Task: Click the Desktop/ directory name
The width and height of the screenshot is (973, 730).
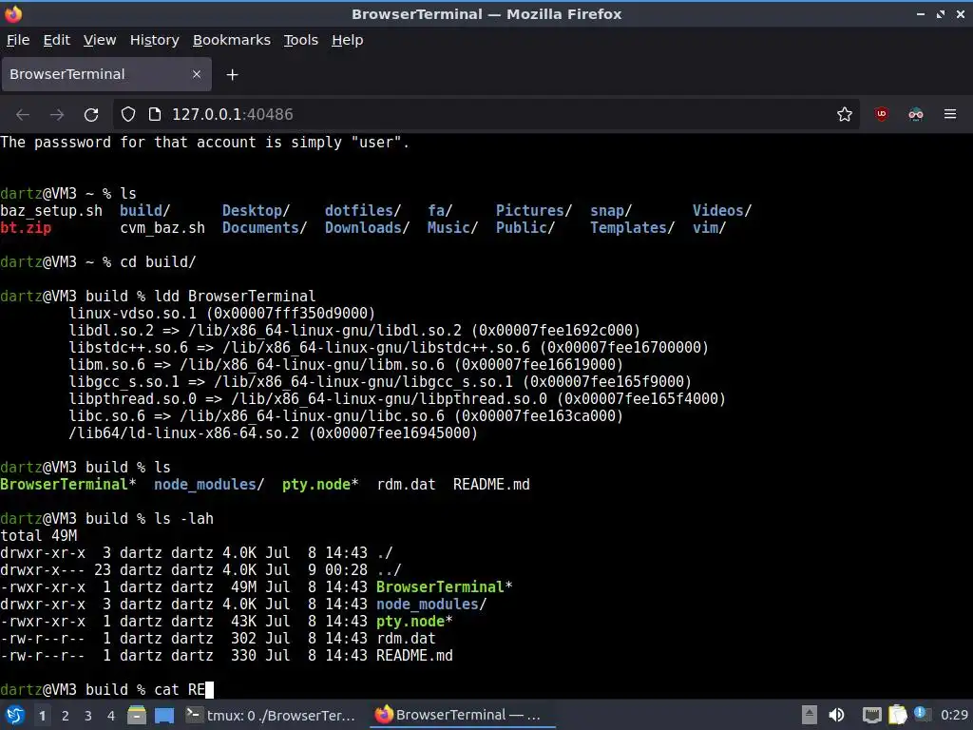Action: coord(257,210)
